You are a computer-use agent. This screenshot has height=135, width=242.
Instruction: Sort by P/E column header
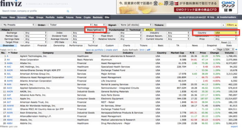click(x=192, y=53)
